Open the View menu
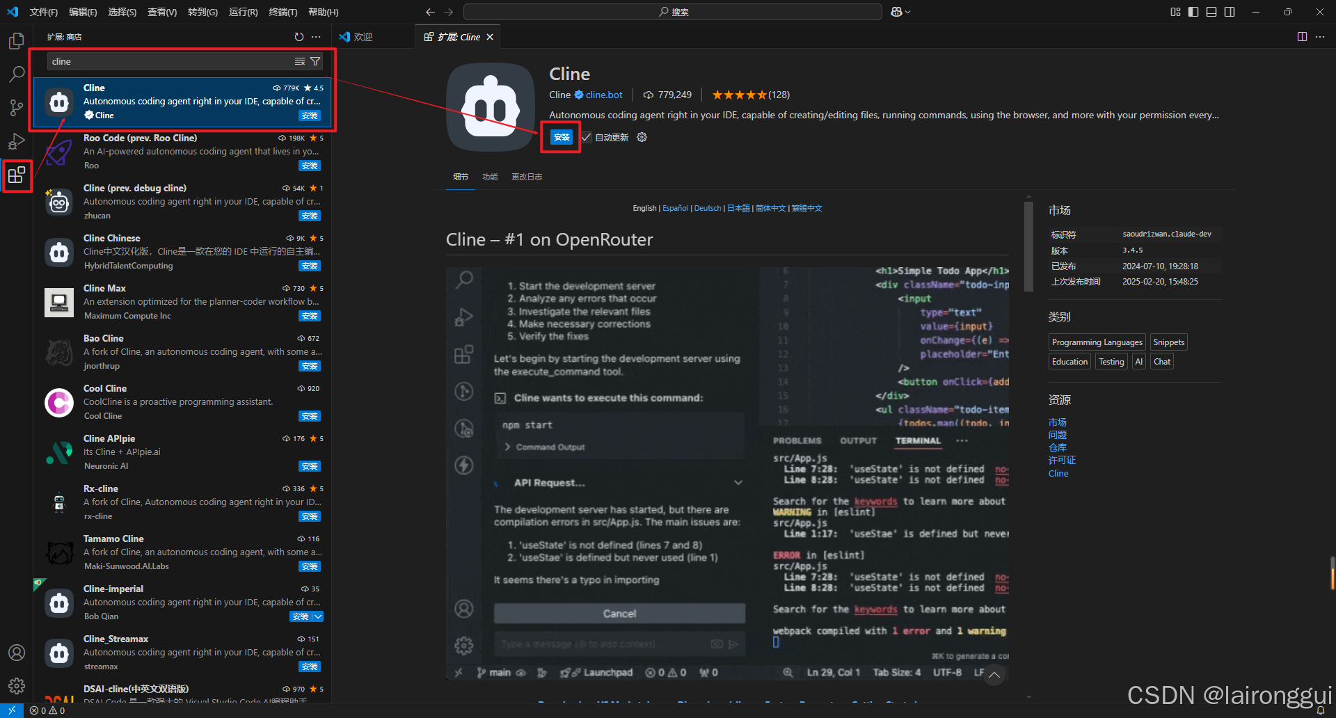The image size is (1336, 718). pyautogui.click(x=162, y=12)
